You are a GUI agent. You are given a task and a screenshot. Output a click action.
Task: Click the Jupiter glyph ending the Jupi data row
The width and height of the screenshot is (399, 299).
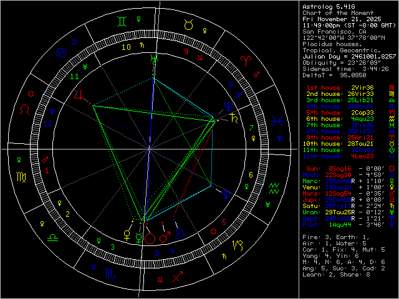tap(392, 199)
